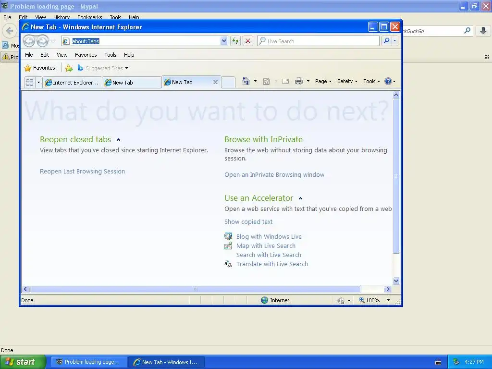Click New Tab - Windows Internet Explorer taskbar item
This screenshot has width=492, height=369.
pos(166,362)
